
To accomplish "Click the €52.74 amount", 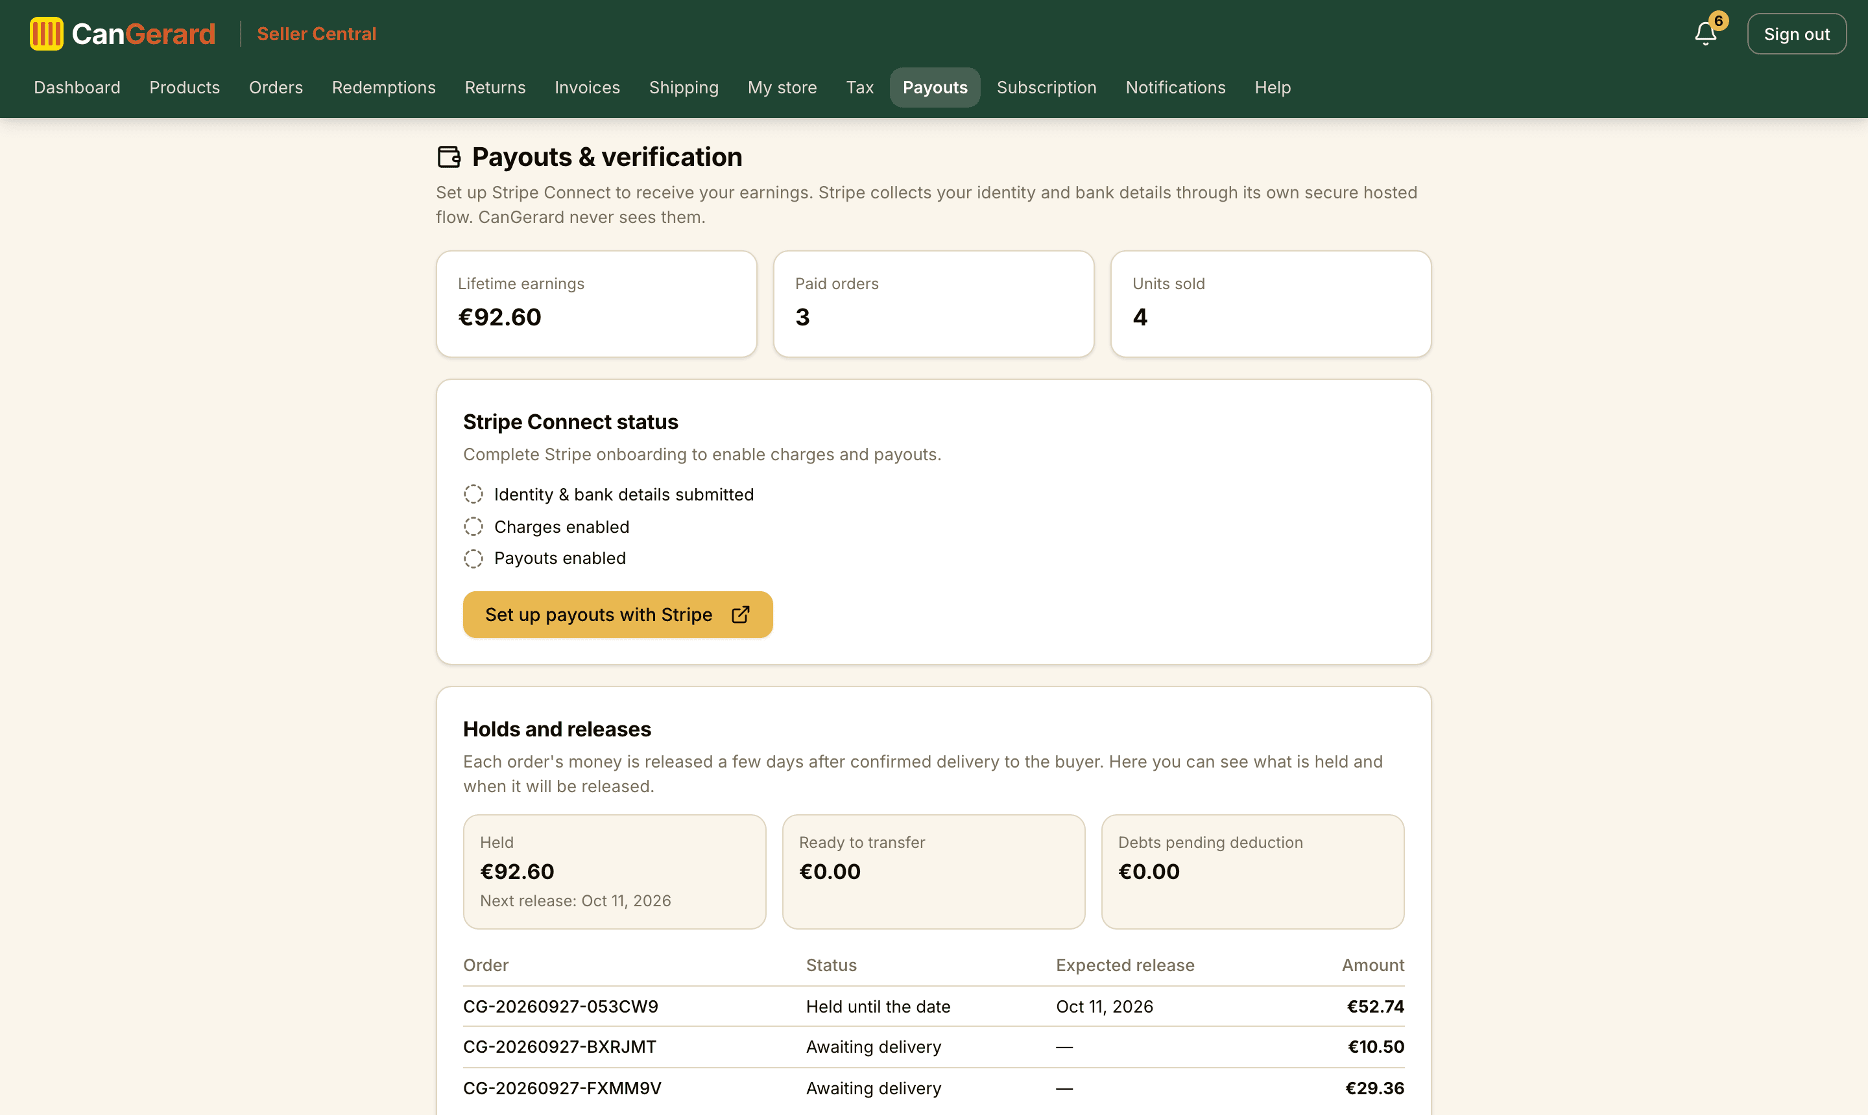I will click(x=1376, y=1007).
